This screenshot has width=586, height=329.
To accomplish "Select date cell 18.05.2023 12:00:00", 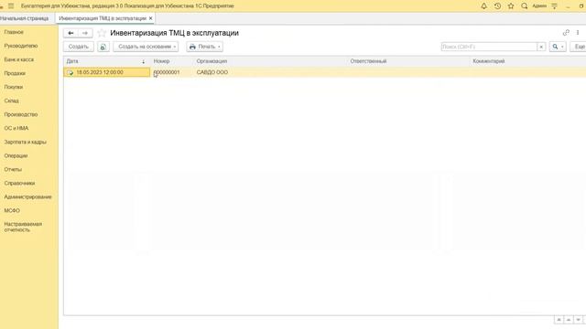I will 106,72.
